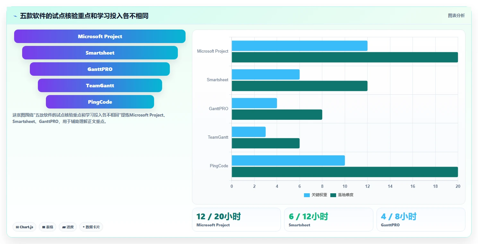Click the GanttPRO caption in the data card
Viewport: 478px width, 244px height.
[x=390, y=225]
